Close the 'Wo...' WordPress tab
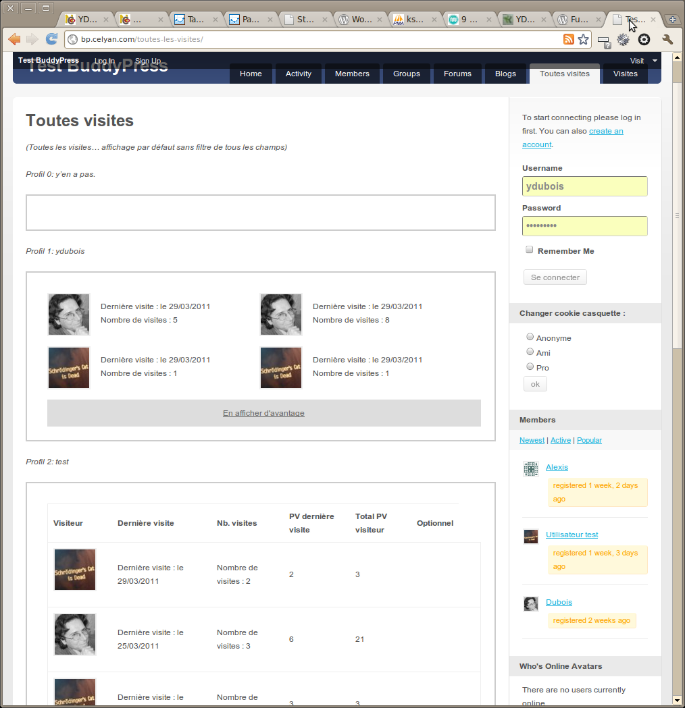This screenshot has width=685, height=708. [x=380, y=20]
